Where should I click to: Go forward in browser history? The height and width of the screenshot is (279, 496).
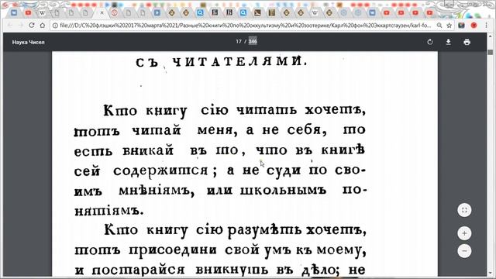point(21,26)
